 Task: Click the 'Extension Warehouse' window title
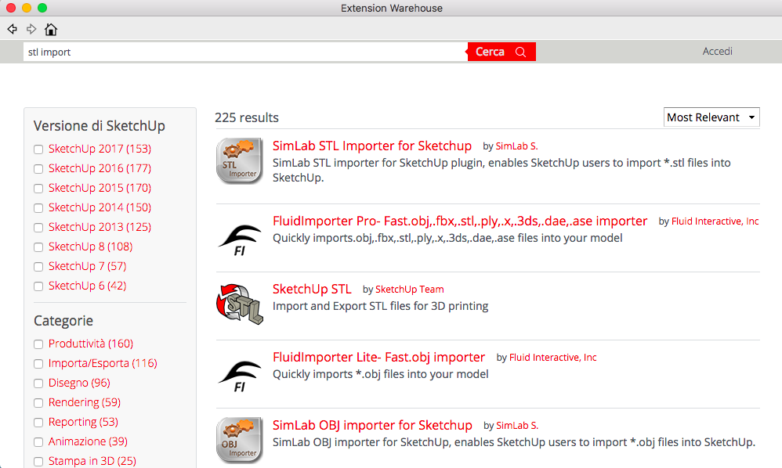[x=392, y=8]
